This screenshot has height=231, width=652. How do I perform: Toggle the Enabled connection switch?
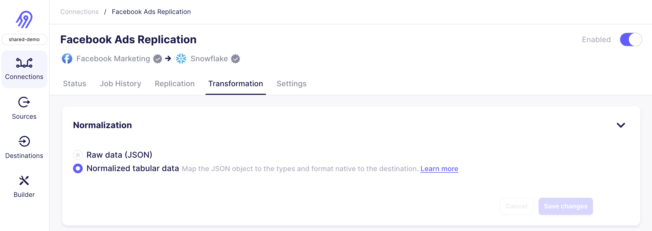(631, 39)
